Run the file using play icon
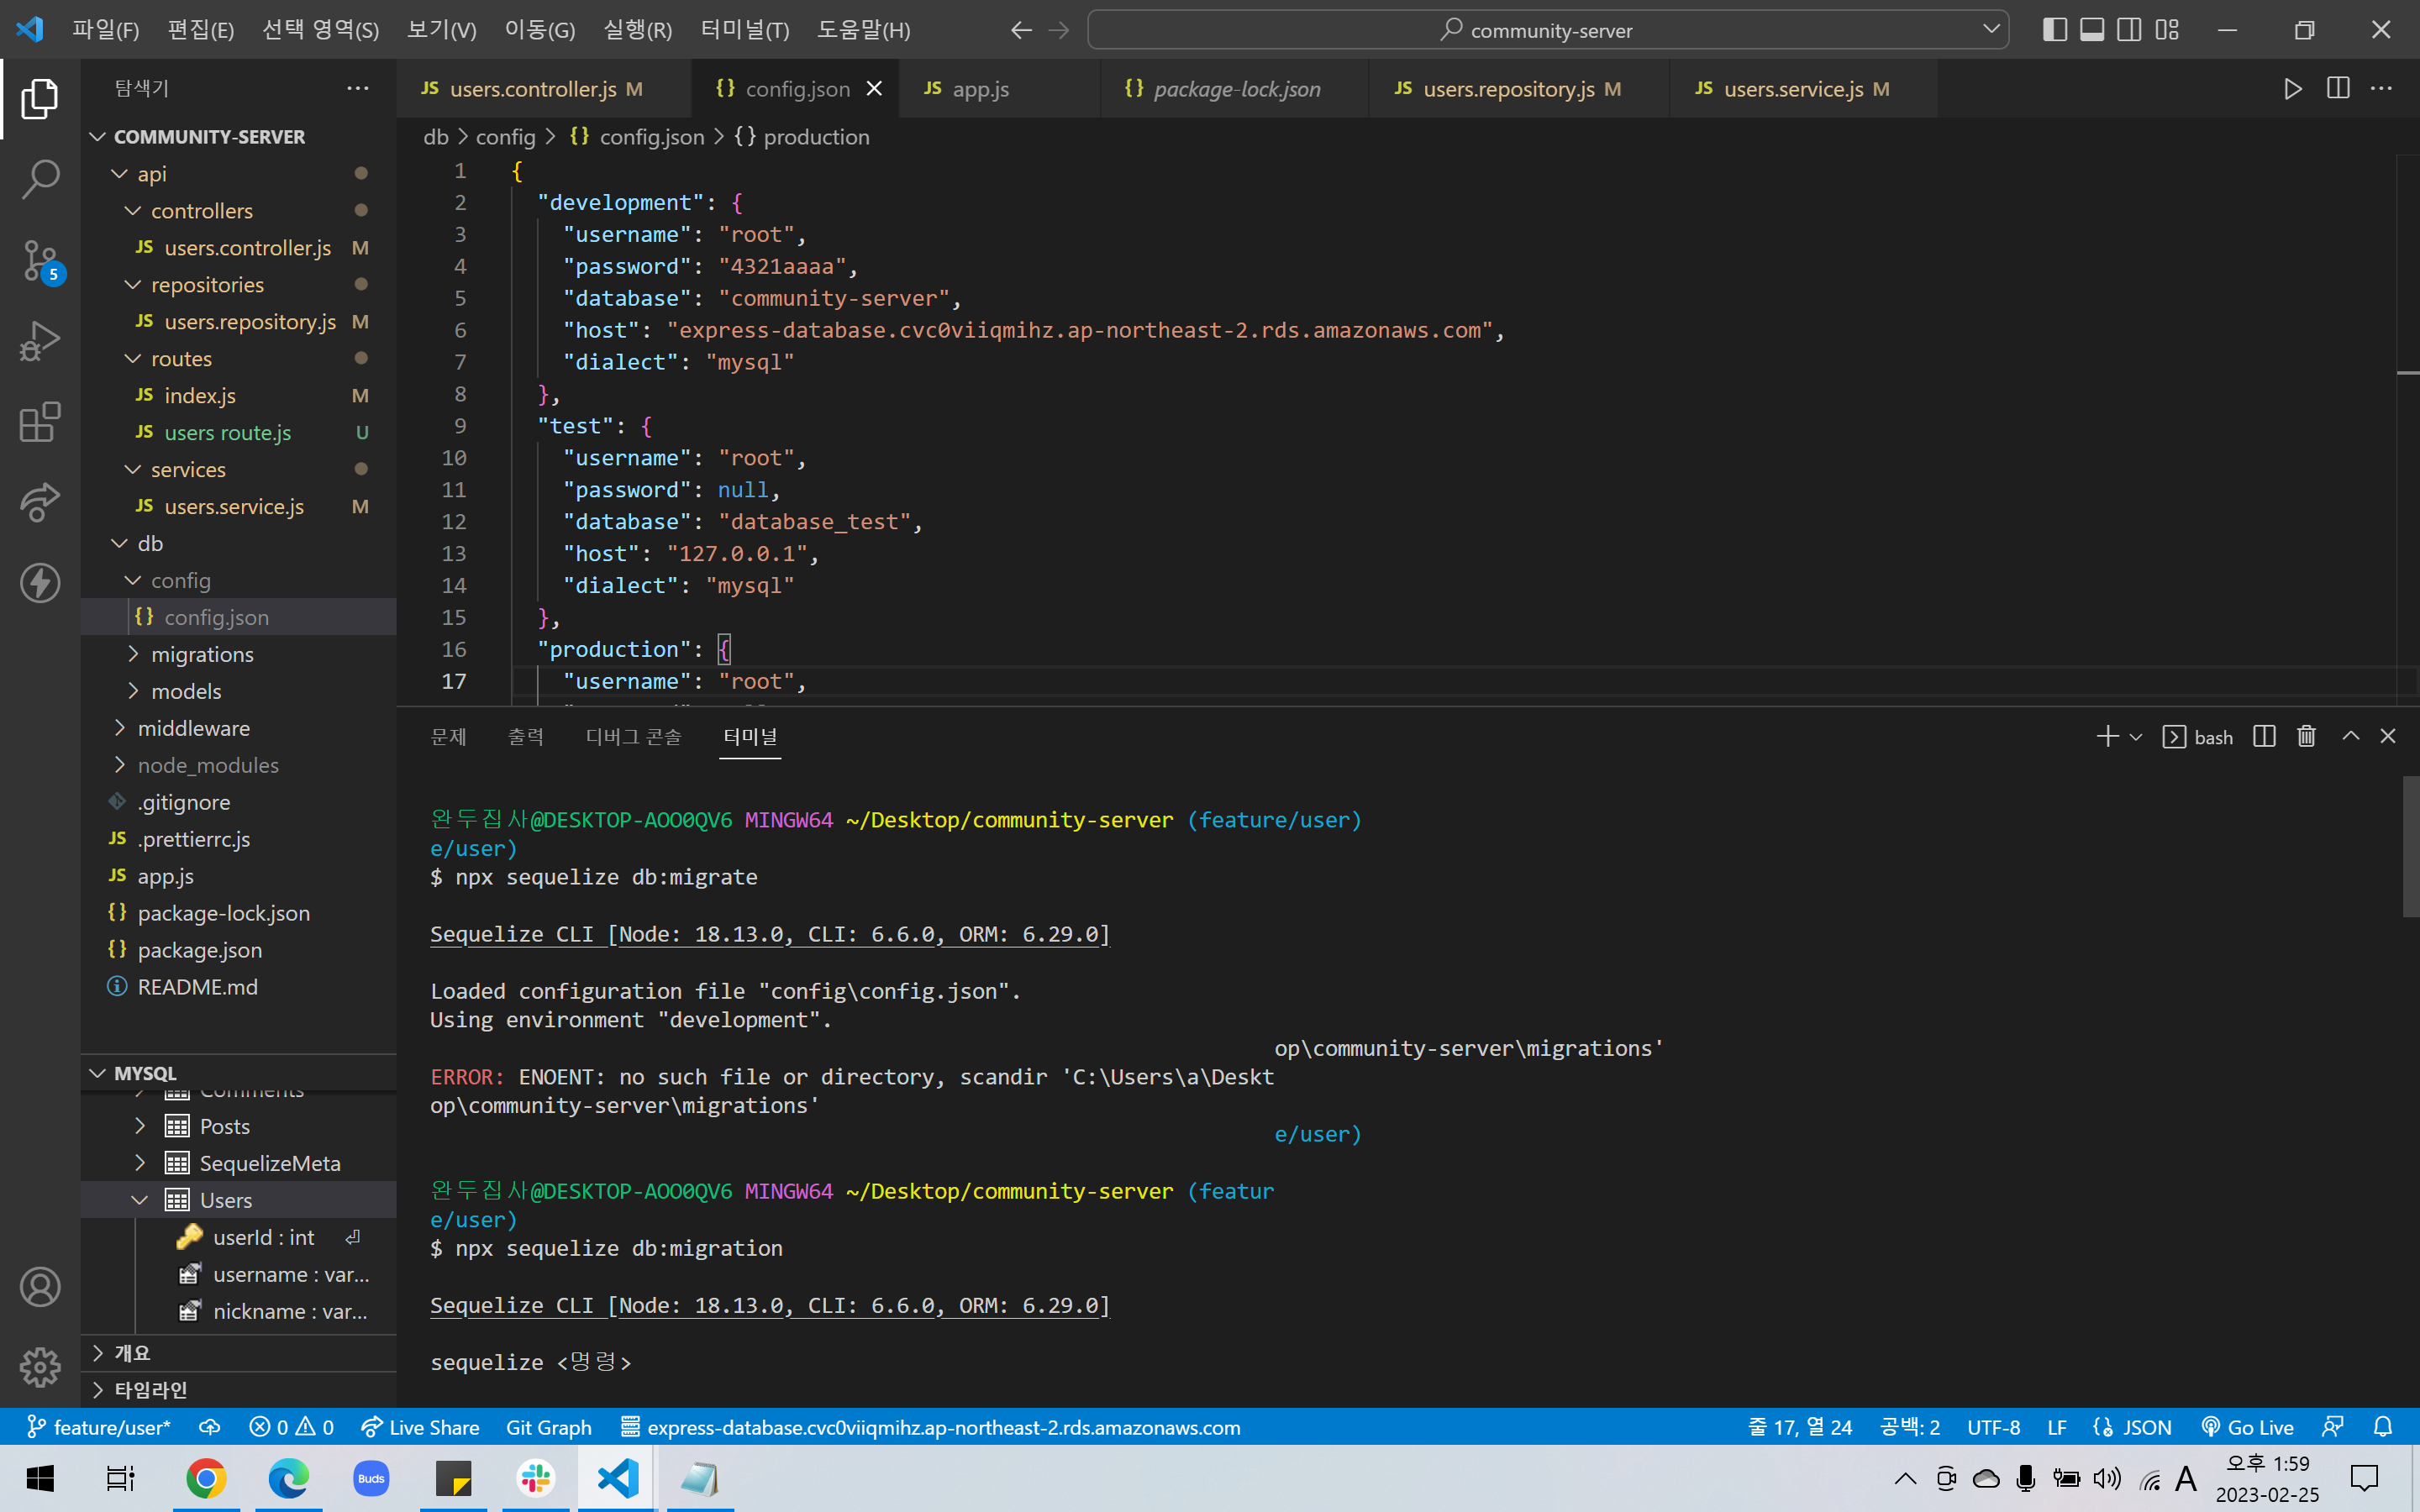2420x1512 pixels. [2293, 89]
